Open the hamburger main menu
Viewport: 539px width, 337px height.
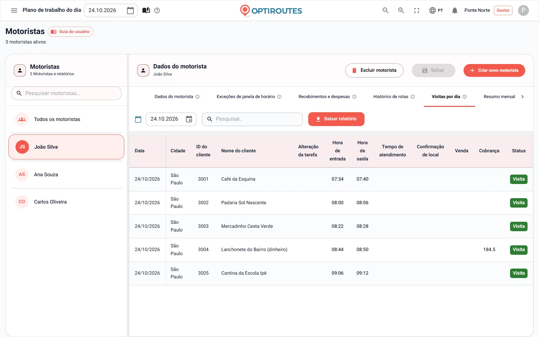point(14,10)
